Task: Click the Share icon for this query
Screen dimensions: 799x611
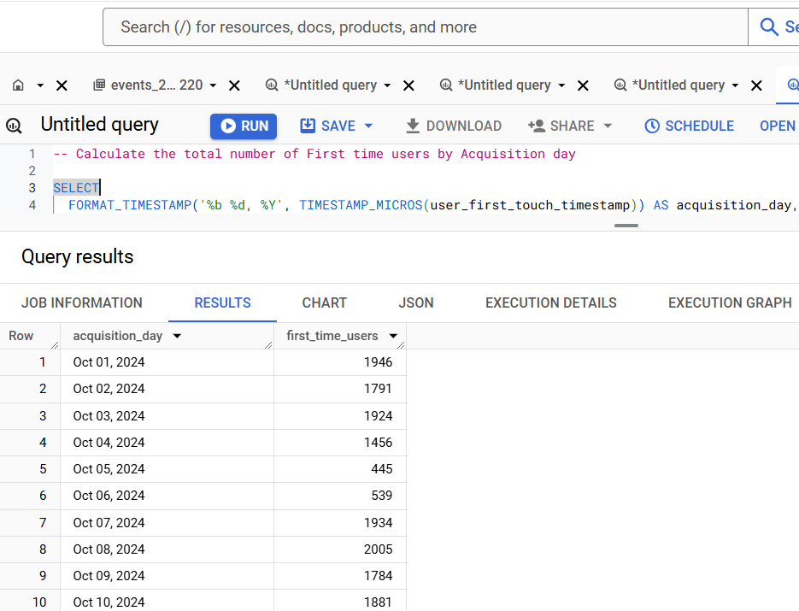Action: coord(538,126)
